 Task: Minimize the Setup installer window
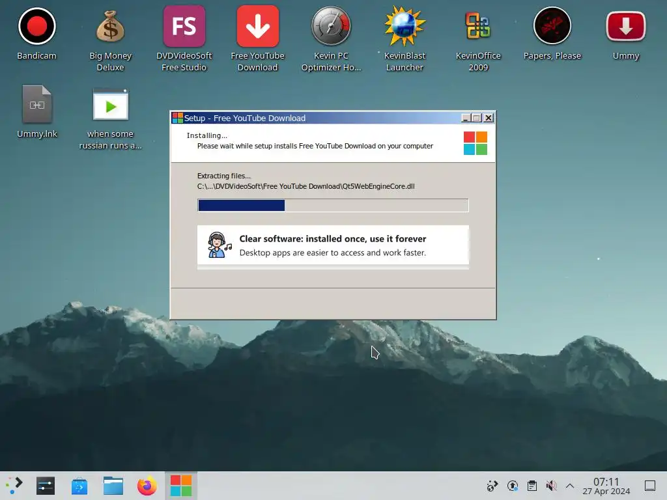coord(466,118)
